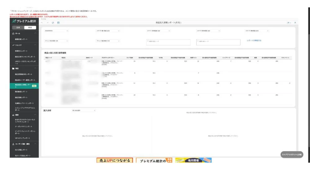This screenshot has width=310, height=170.
Task: Click the user icon next to ユーザー行動・属性
Action: 13,144
